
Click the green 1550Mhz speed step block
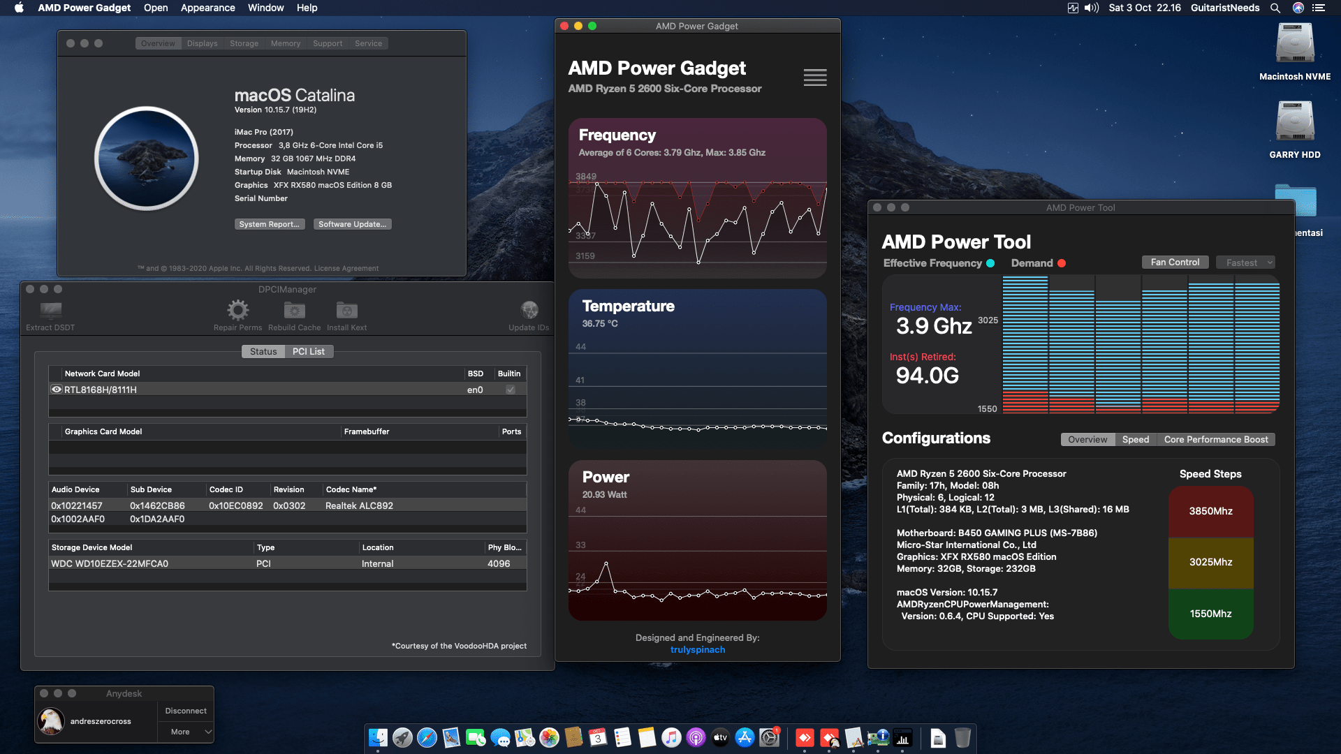point(1210,614)
